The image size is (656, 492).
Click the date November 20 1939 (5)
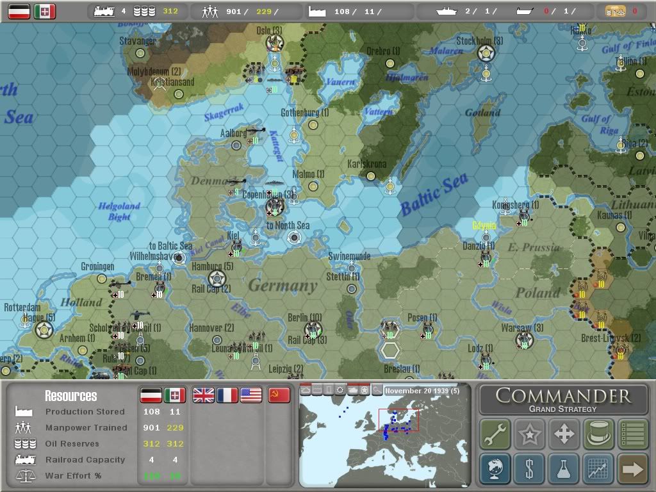[422, 391]
